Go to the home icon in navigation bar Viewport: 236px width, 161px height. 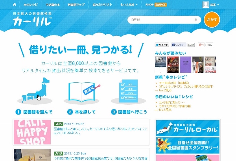tap(15, 4)
